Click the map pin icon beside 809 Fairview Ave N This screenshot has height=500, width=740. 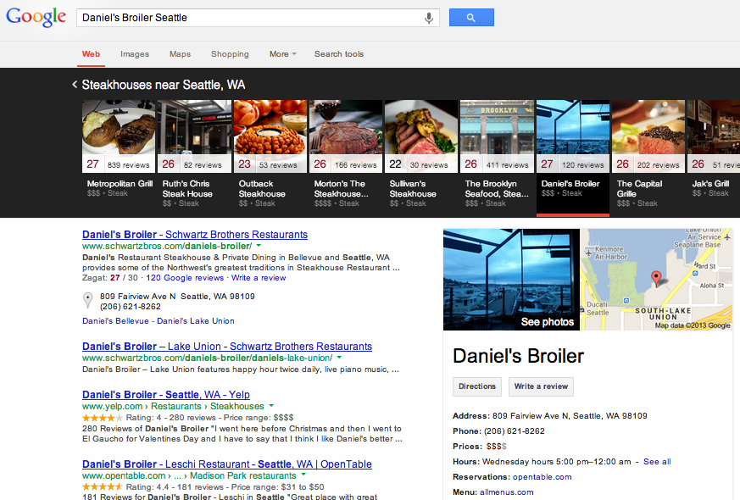click(88, 300)
